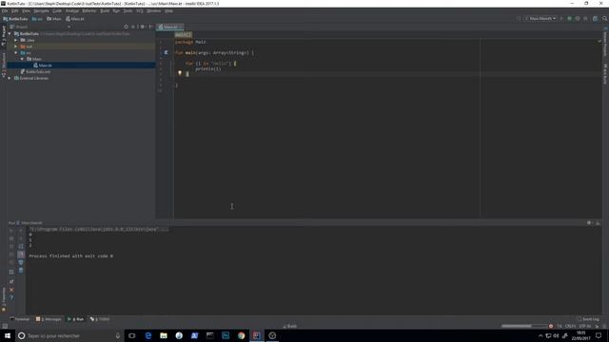Expand the out folder node
Image resolution: width=609 pixels, height=342 pixels.
point(16,47)
